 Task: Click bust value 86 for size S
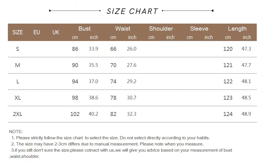[75, 49]
